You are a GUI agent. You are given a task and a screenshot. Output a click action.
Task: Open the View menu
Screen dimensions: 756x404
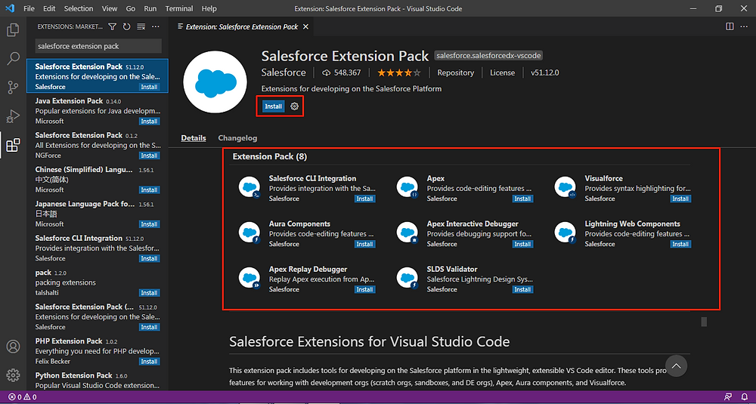pos(110,8)
